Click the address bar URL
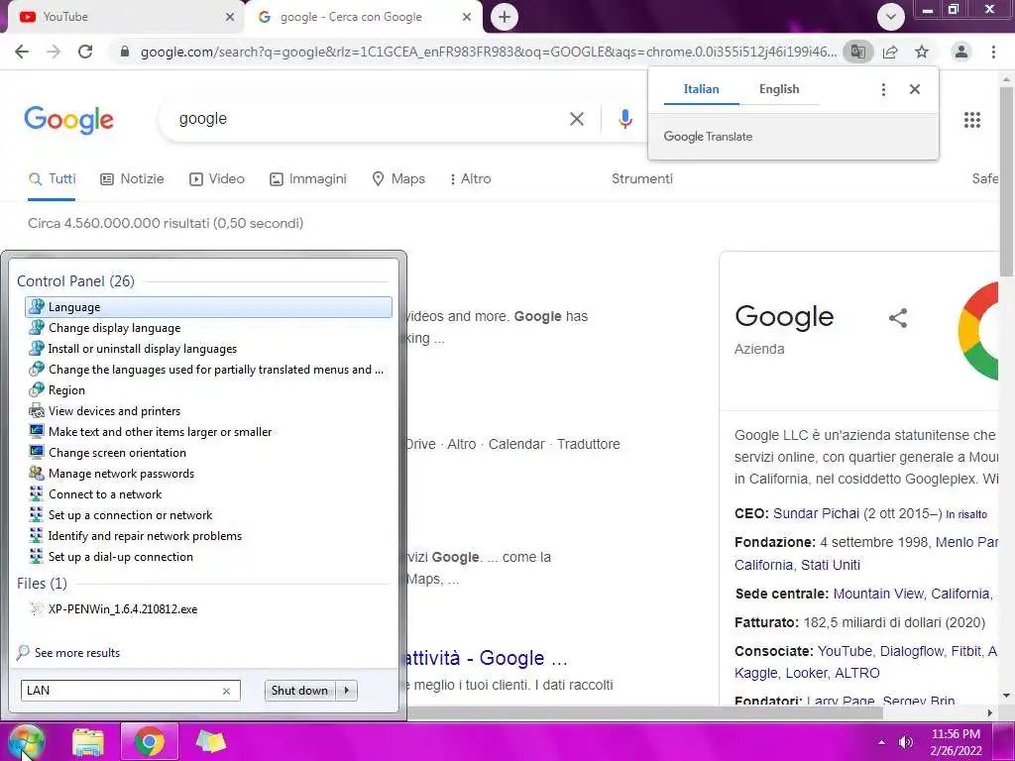Viewport: 1015px width, 761px height. [x=488, y=52]
